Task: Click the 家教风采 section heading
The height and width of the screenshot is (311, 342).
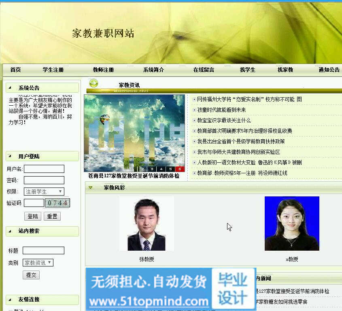Action: 114,187
